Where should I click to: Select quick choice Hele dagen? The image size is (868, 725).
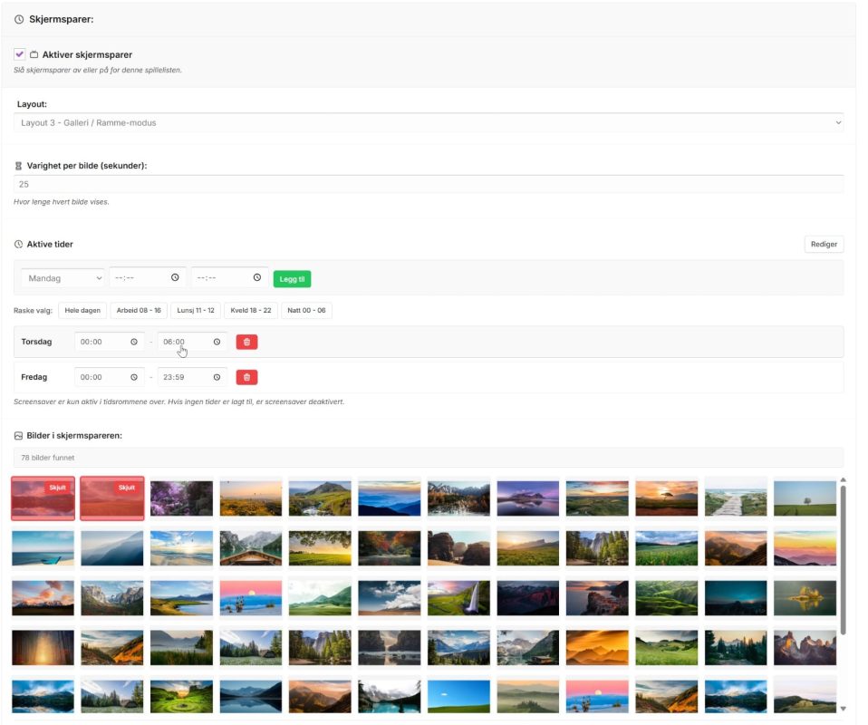[x=82, y=311]
